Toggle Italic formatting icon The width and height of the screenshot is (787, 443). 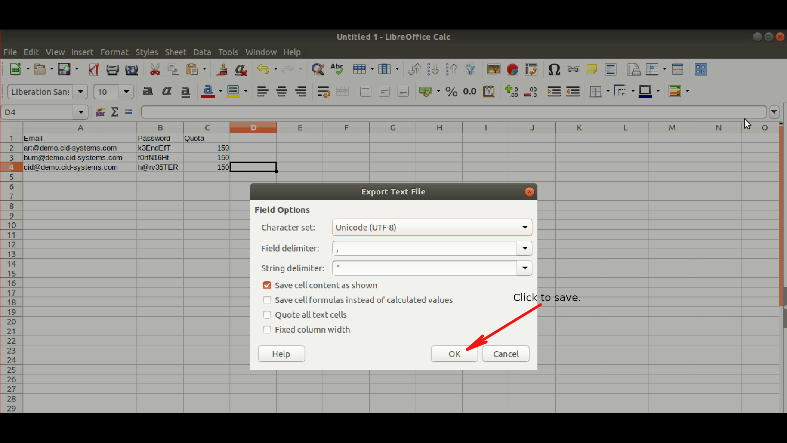coord(166,91)
